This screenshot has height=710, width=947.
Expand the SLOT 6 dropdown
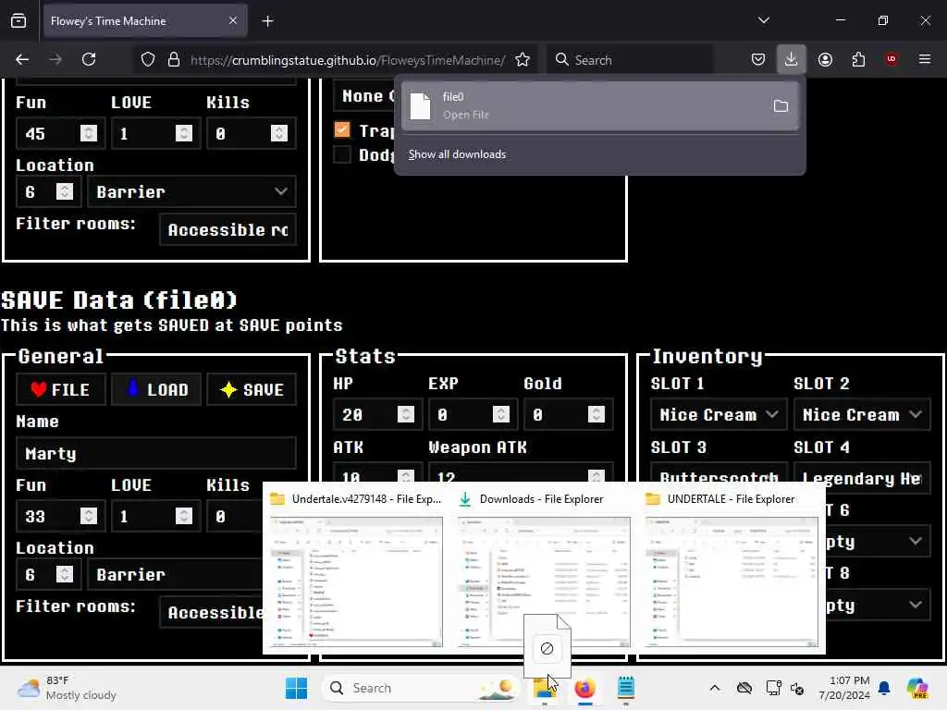(879, 541)
